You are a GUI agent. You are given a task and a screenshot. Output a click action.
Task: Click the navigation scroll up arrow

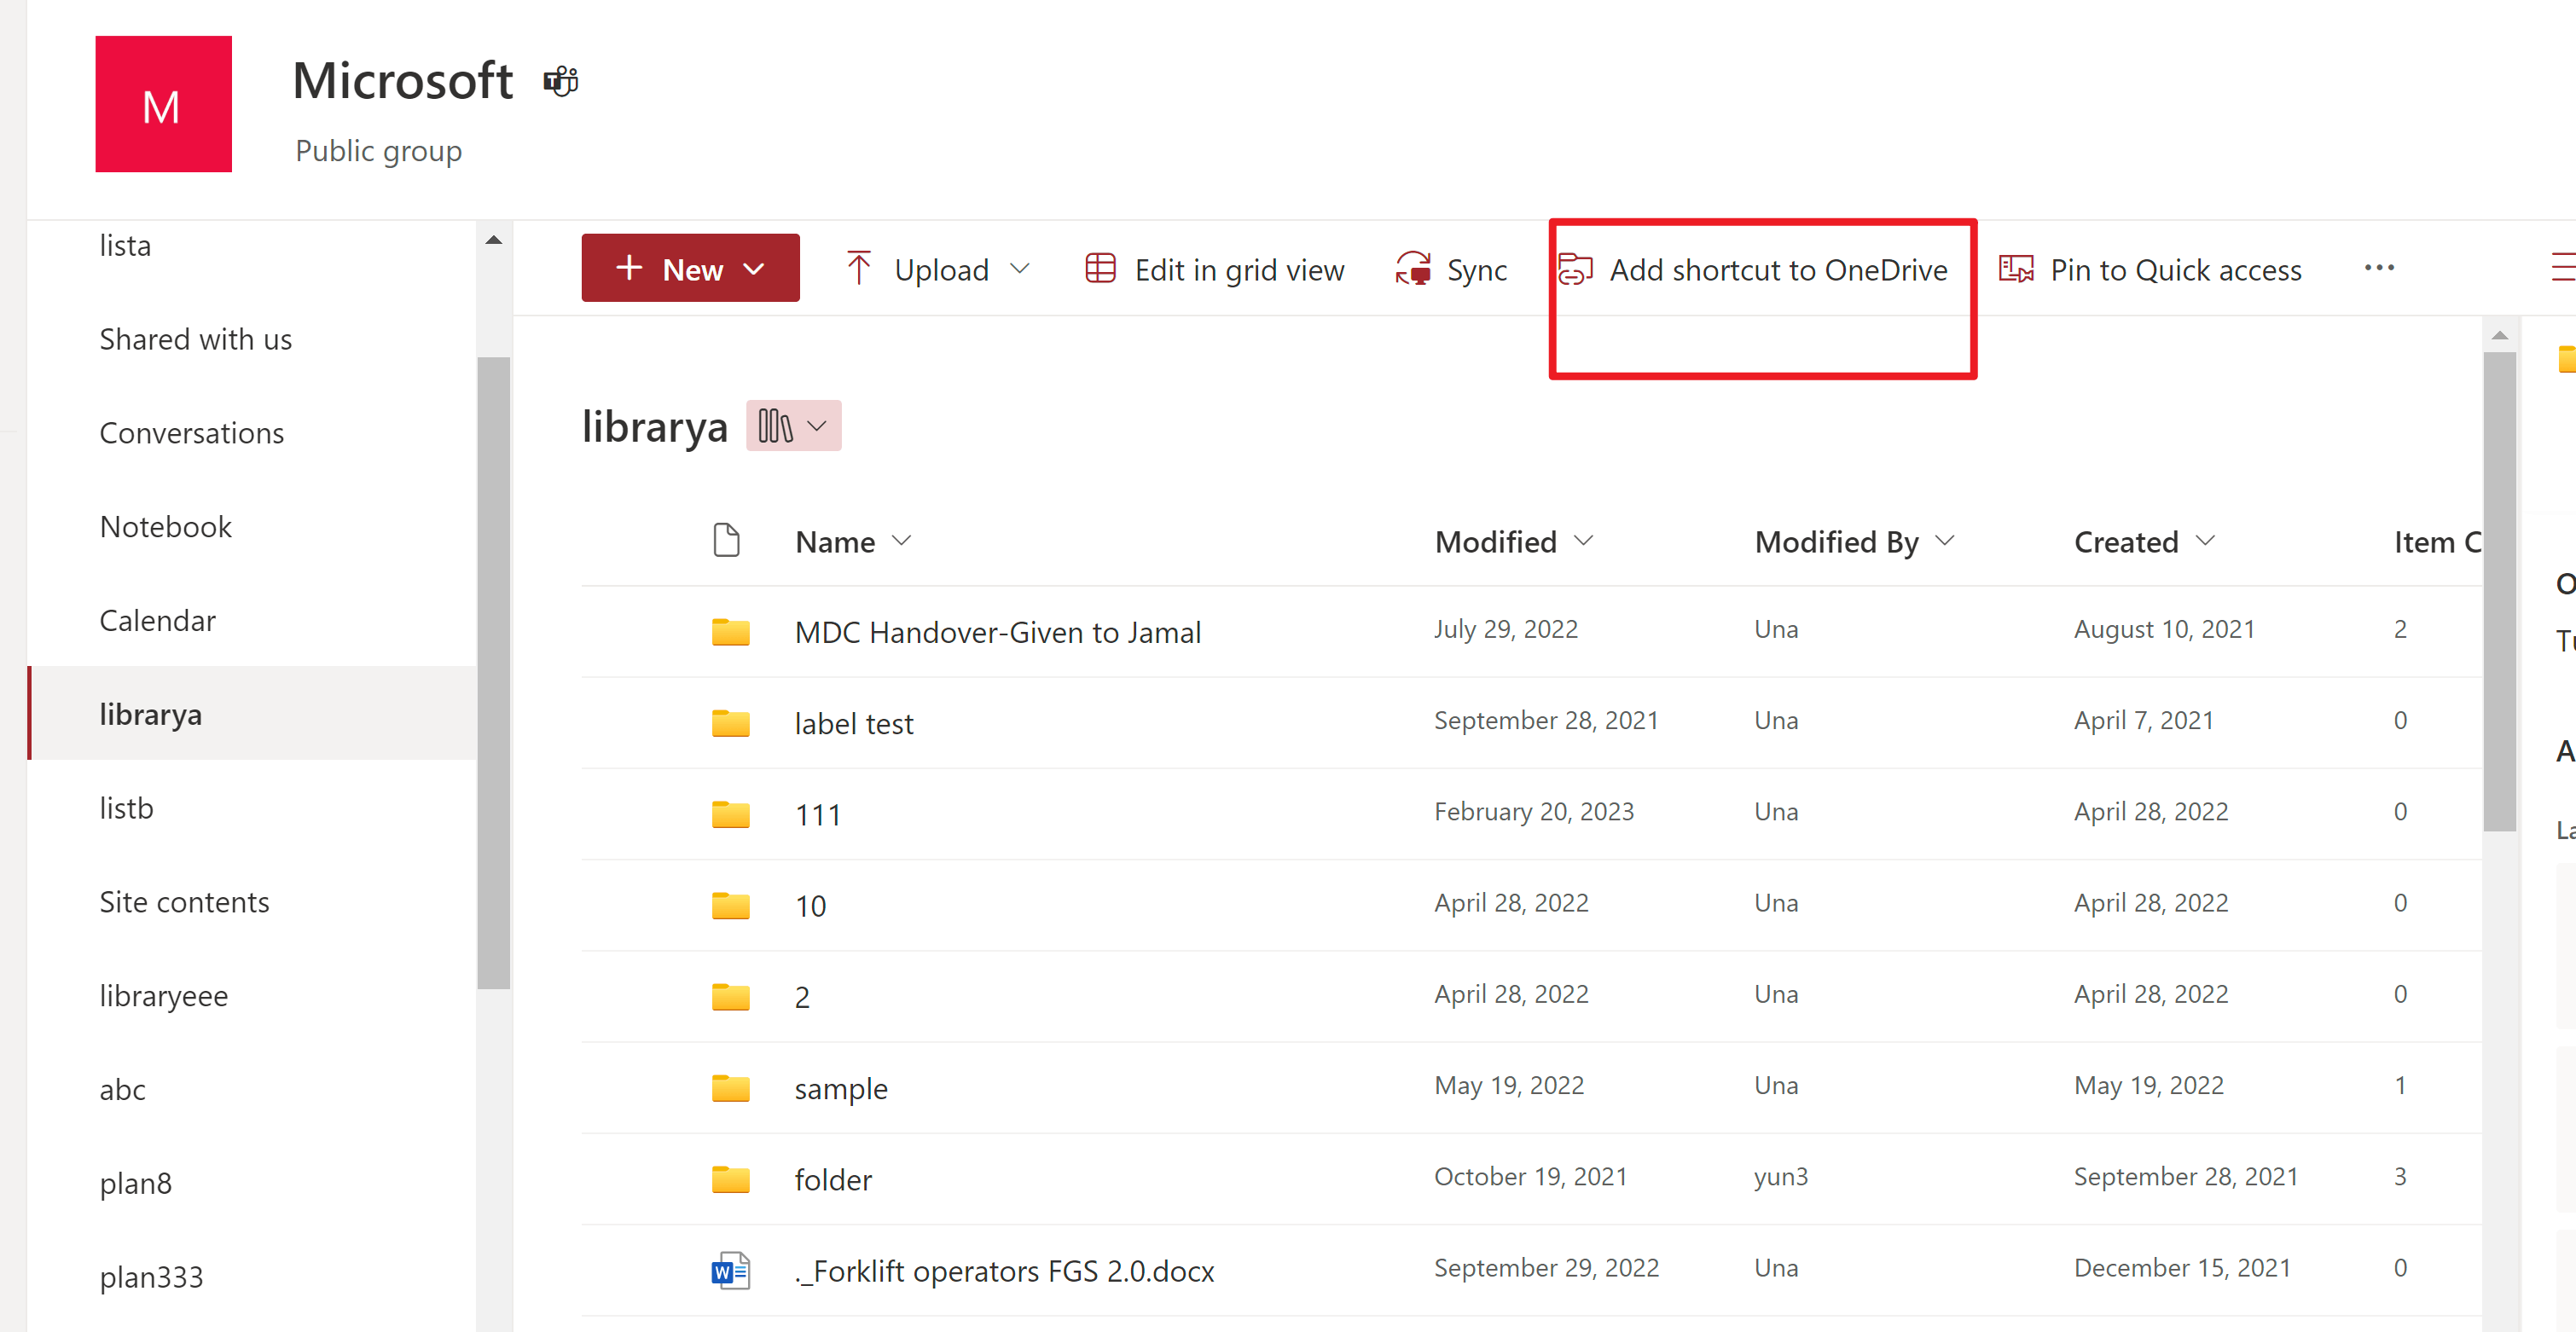493,240
